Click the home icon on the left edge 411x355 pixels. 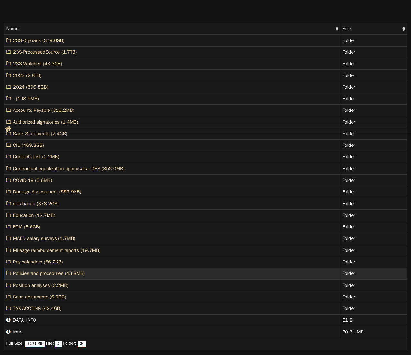[x=8, y=129]
